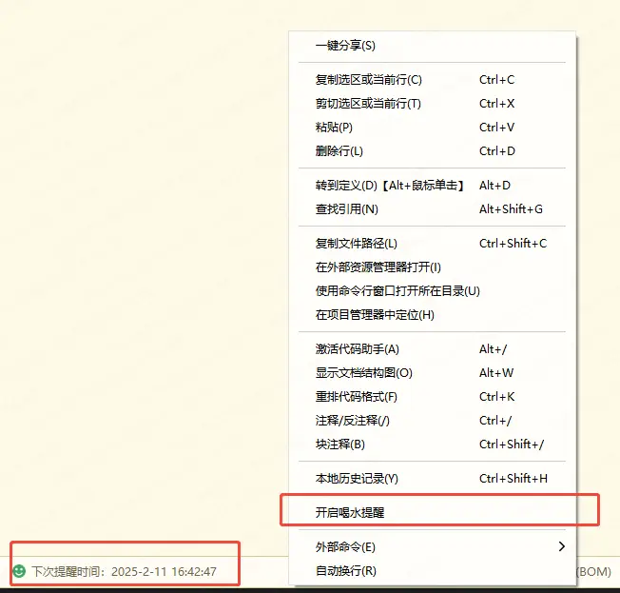This screenshot has height=593, width=620.
Task: Show 显示文档结构图(O) document outline
Action: click(x=364, y=373)
